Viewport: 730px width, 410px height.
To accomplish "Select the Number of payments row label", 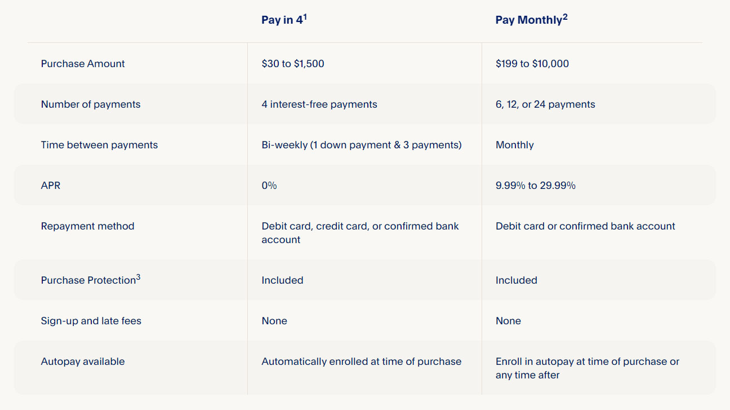I will tap(91, 104).
